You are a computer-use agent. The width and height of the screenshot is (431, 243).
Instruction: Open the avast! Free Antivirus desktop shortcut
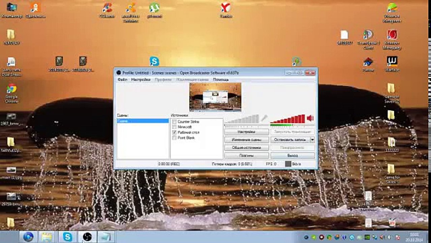pos(130,12)
